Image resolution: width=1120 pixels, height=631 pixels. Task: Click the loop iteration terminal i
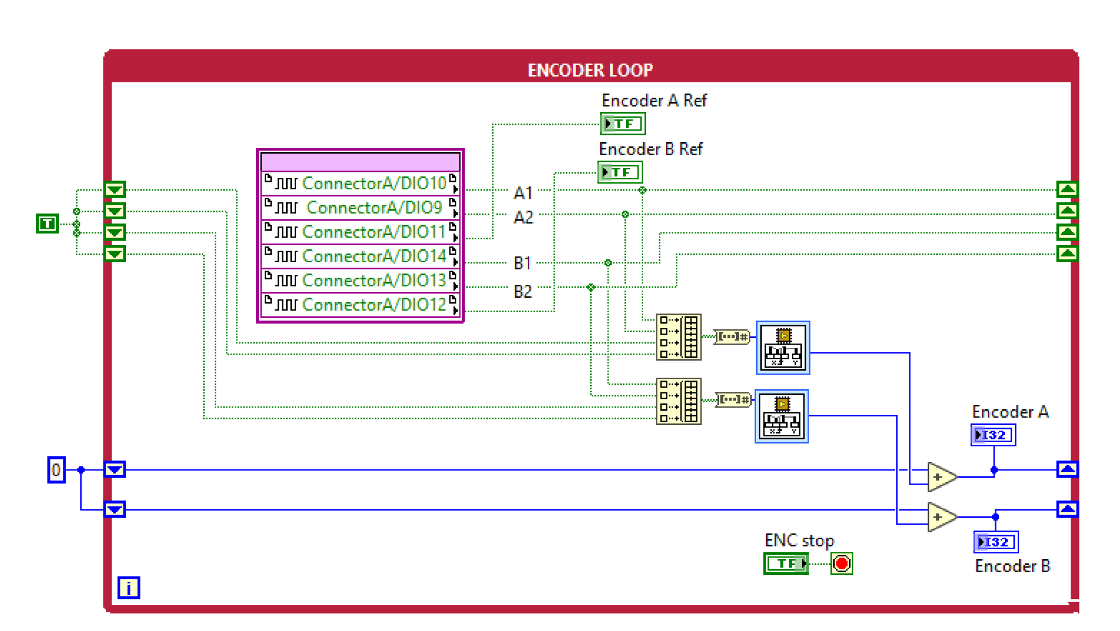(129, 587)
